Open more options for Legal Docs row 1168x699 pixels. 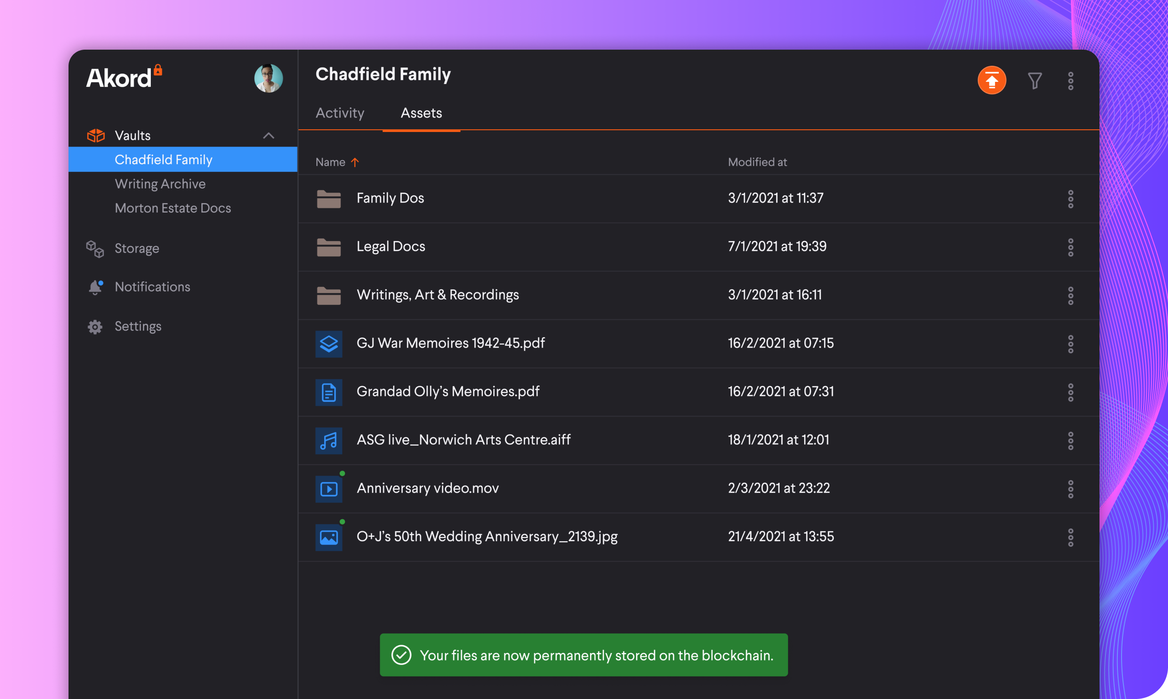click(1070, 247)
